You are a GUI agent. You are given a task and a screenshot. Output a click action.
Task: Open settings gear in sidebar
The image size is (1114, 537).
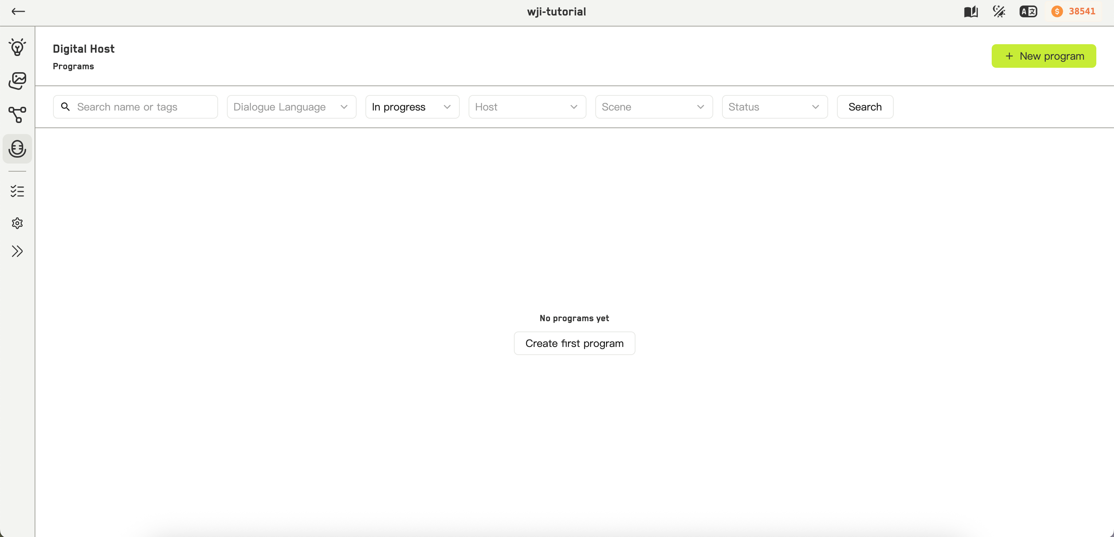coord(17,223)
